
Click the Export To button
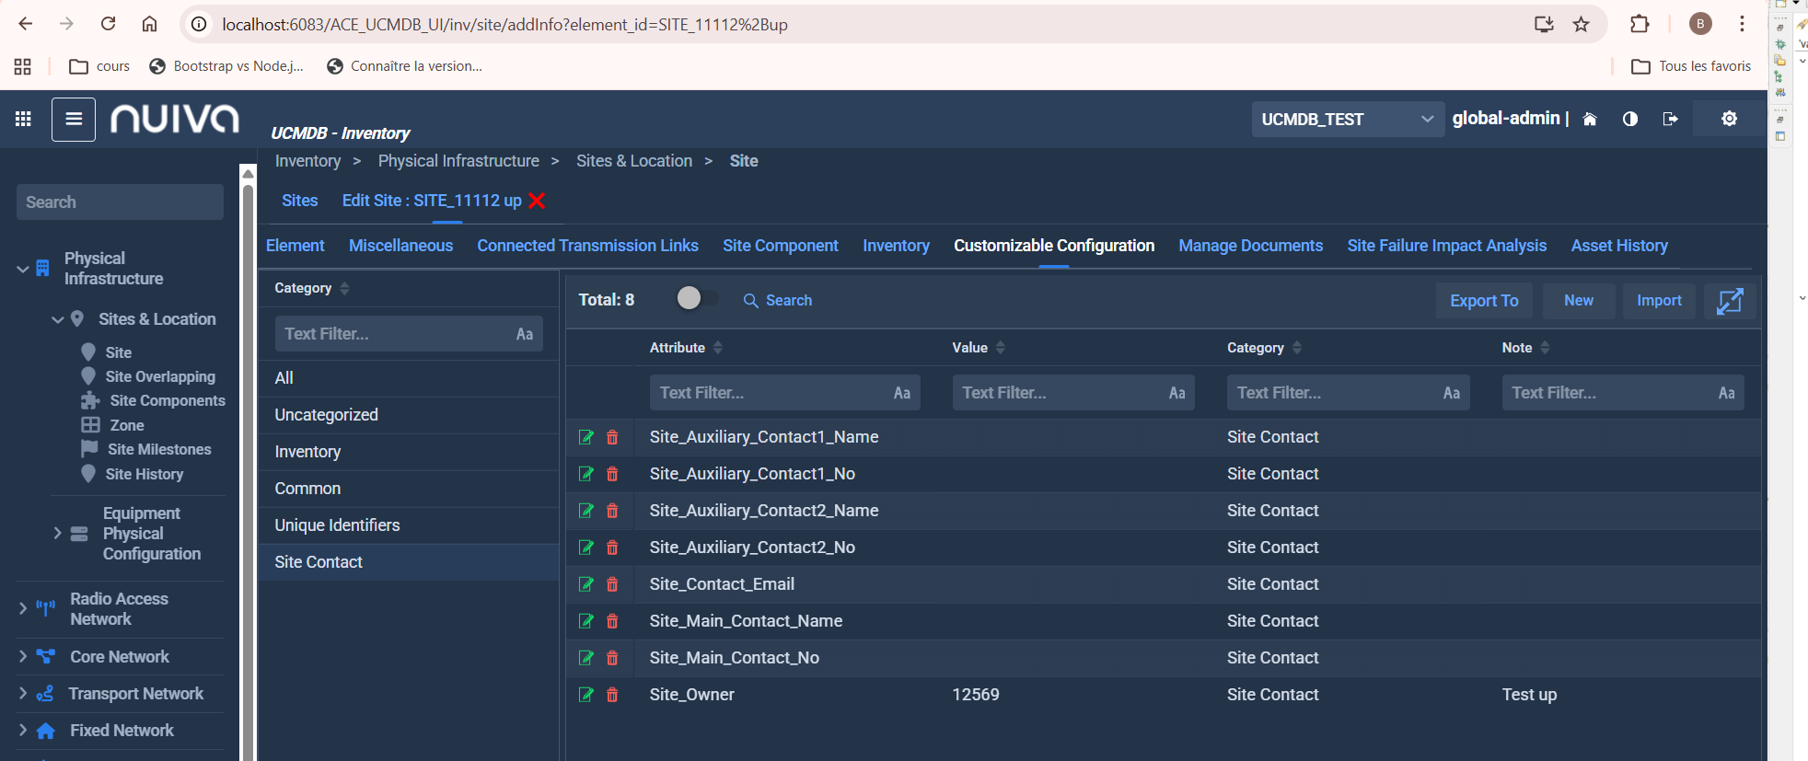pos(1483,301)
